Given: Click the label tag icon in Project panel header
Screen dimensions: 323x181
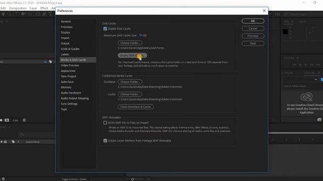Looking at the screenshot, I should 50,62.
